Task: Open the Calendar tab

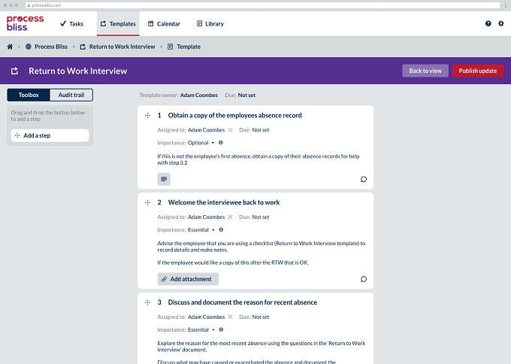Action: pyautogui.click(x=164, y=24)
